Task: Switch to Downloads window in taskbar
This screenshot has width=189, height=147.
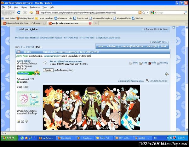Action: pos(65,138)
